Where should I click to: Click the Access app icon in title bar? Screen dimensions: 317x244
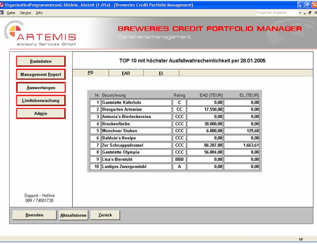tap(2, 5)
